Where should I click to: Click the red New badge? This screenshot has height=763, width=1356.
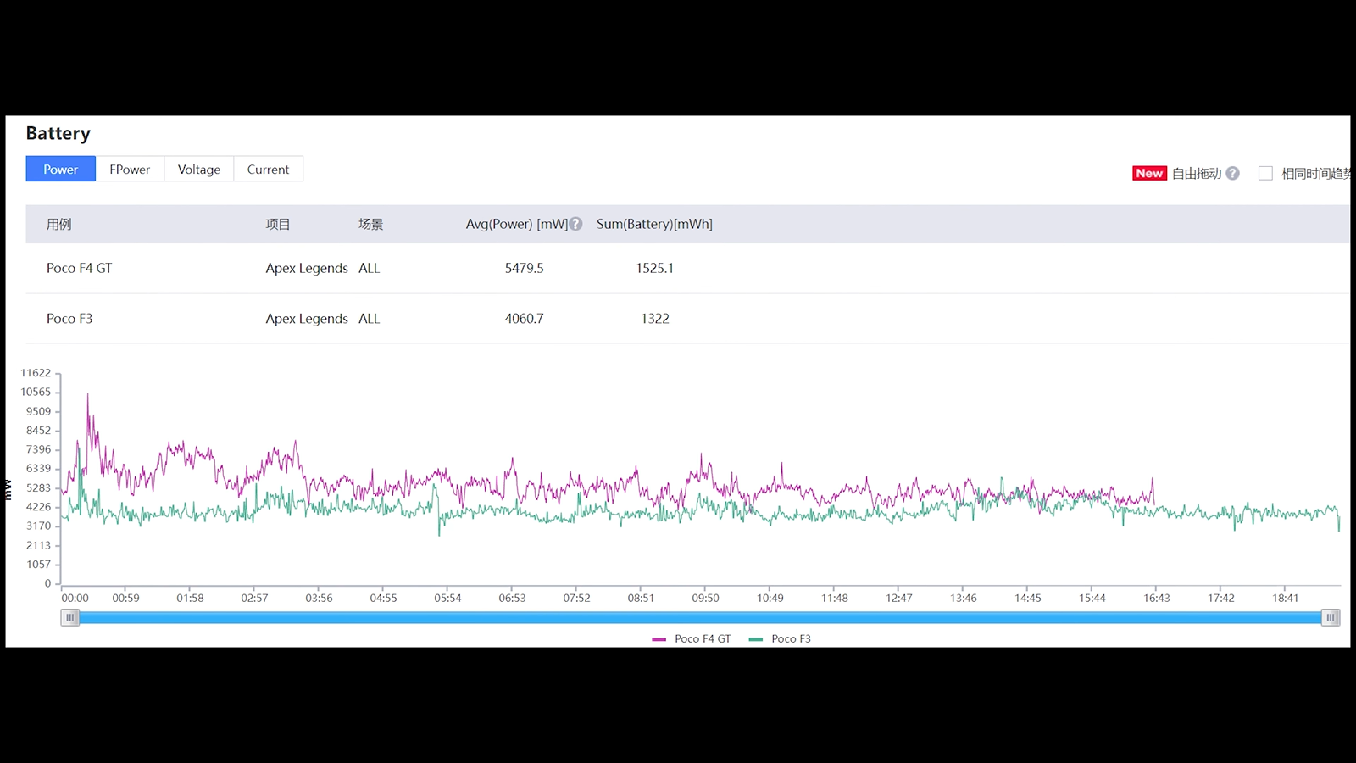click(1149, 174)
